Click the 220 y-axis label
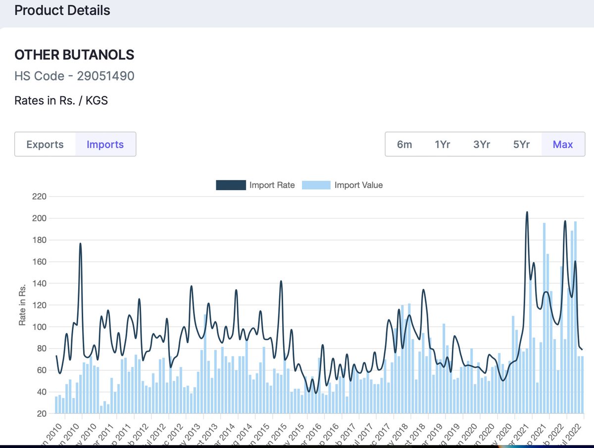The width and height of the screenshot is (594, 448). [40, 197]
